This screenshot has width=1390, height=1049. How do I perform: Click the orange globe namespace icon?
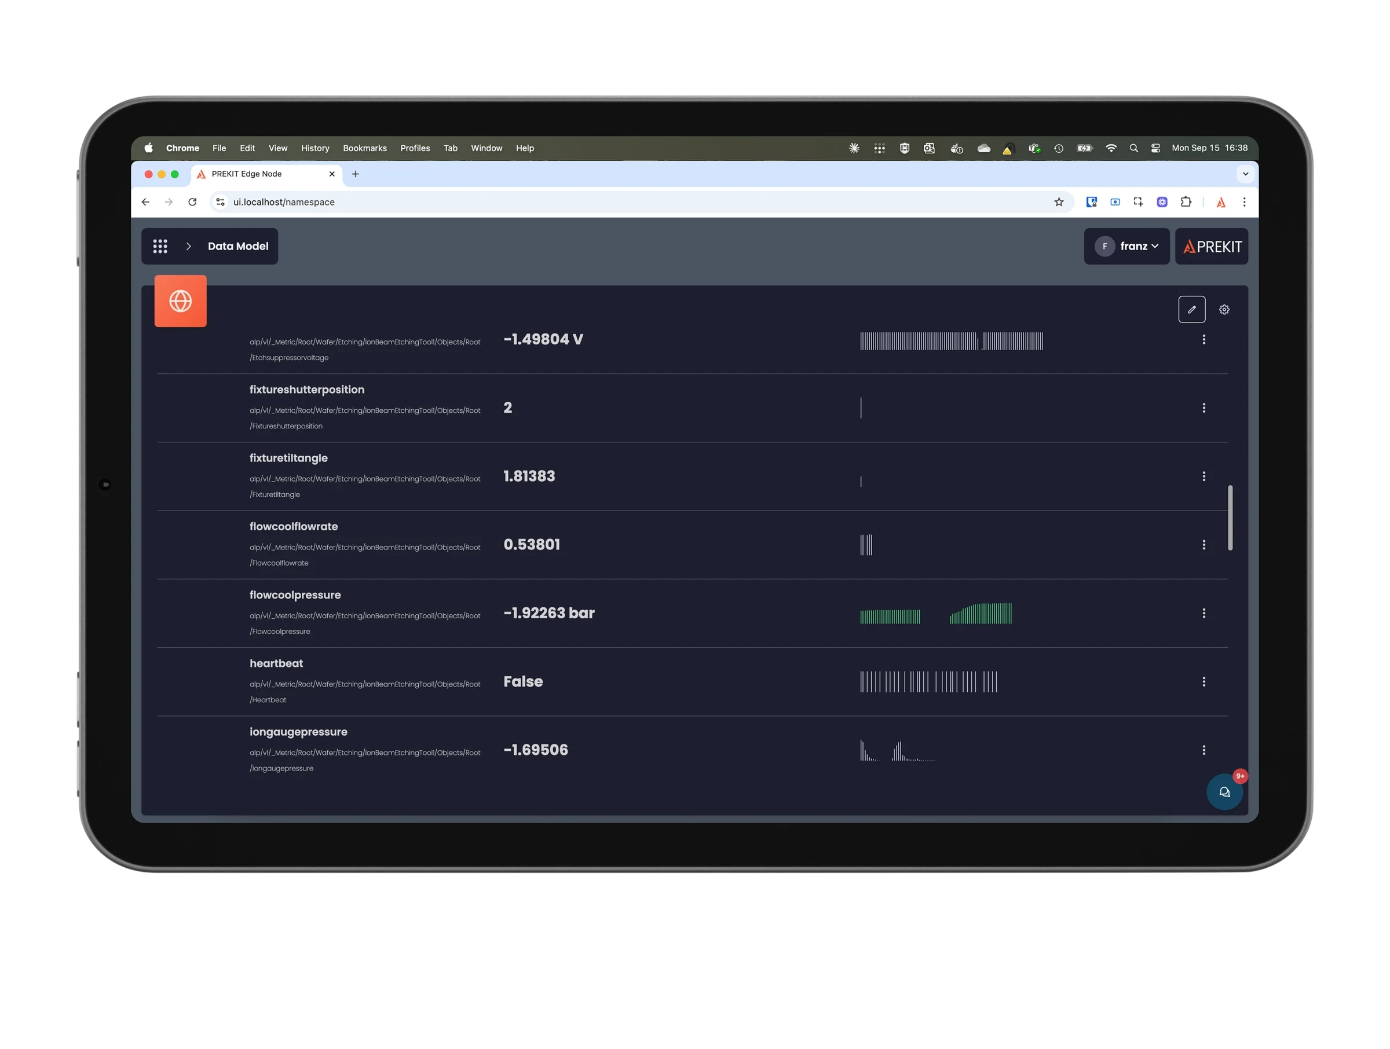click(180, 301)
